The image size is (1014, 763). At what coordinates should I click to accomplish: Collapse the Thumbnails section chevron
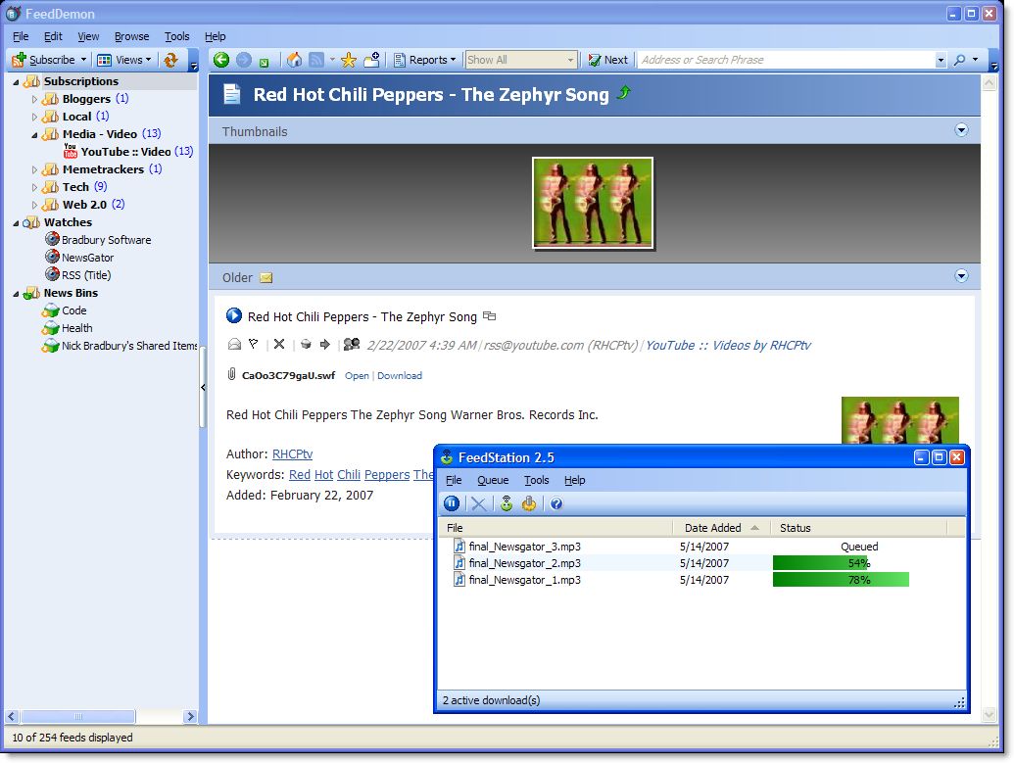[961, 128]
